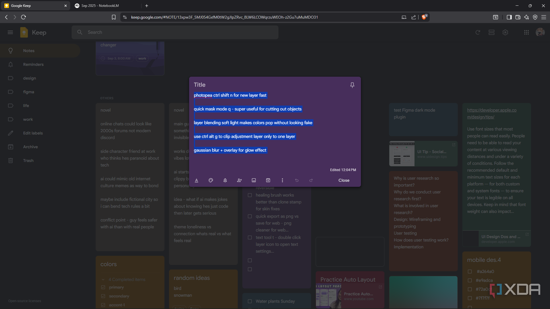The width and height of the screenshot is (550, 309).
Task: Add a collaborator to the note
Action: [239, 180]
